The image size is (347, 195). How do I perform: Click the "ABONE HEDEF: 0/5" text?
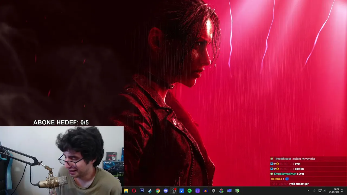61,122
